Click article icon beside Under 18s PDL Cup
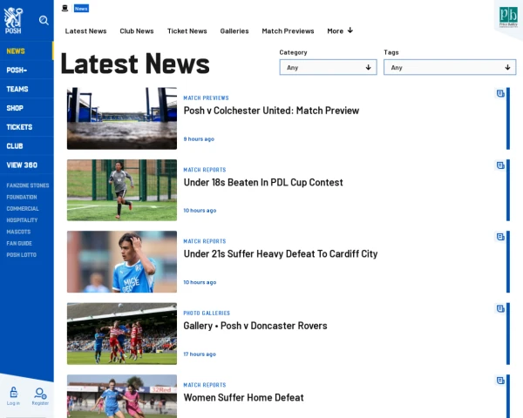Viewport: 523px width, 418px height. click(x=500, y=165)
